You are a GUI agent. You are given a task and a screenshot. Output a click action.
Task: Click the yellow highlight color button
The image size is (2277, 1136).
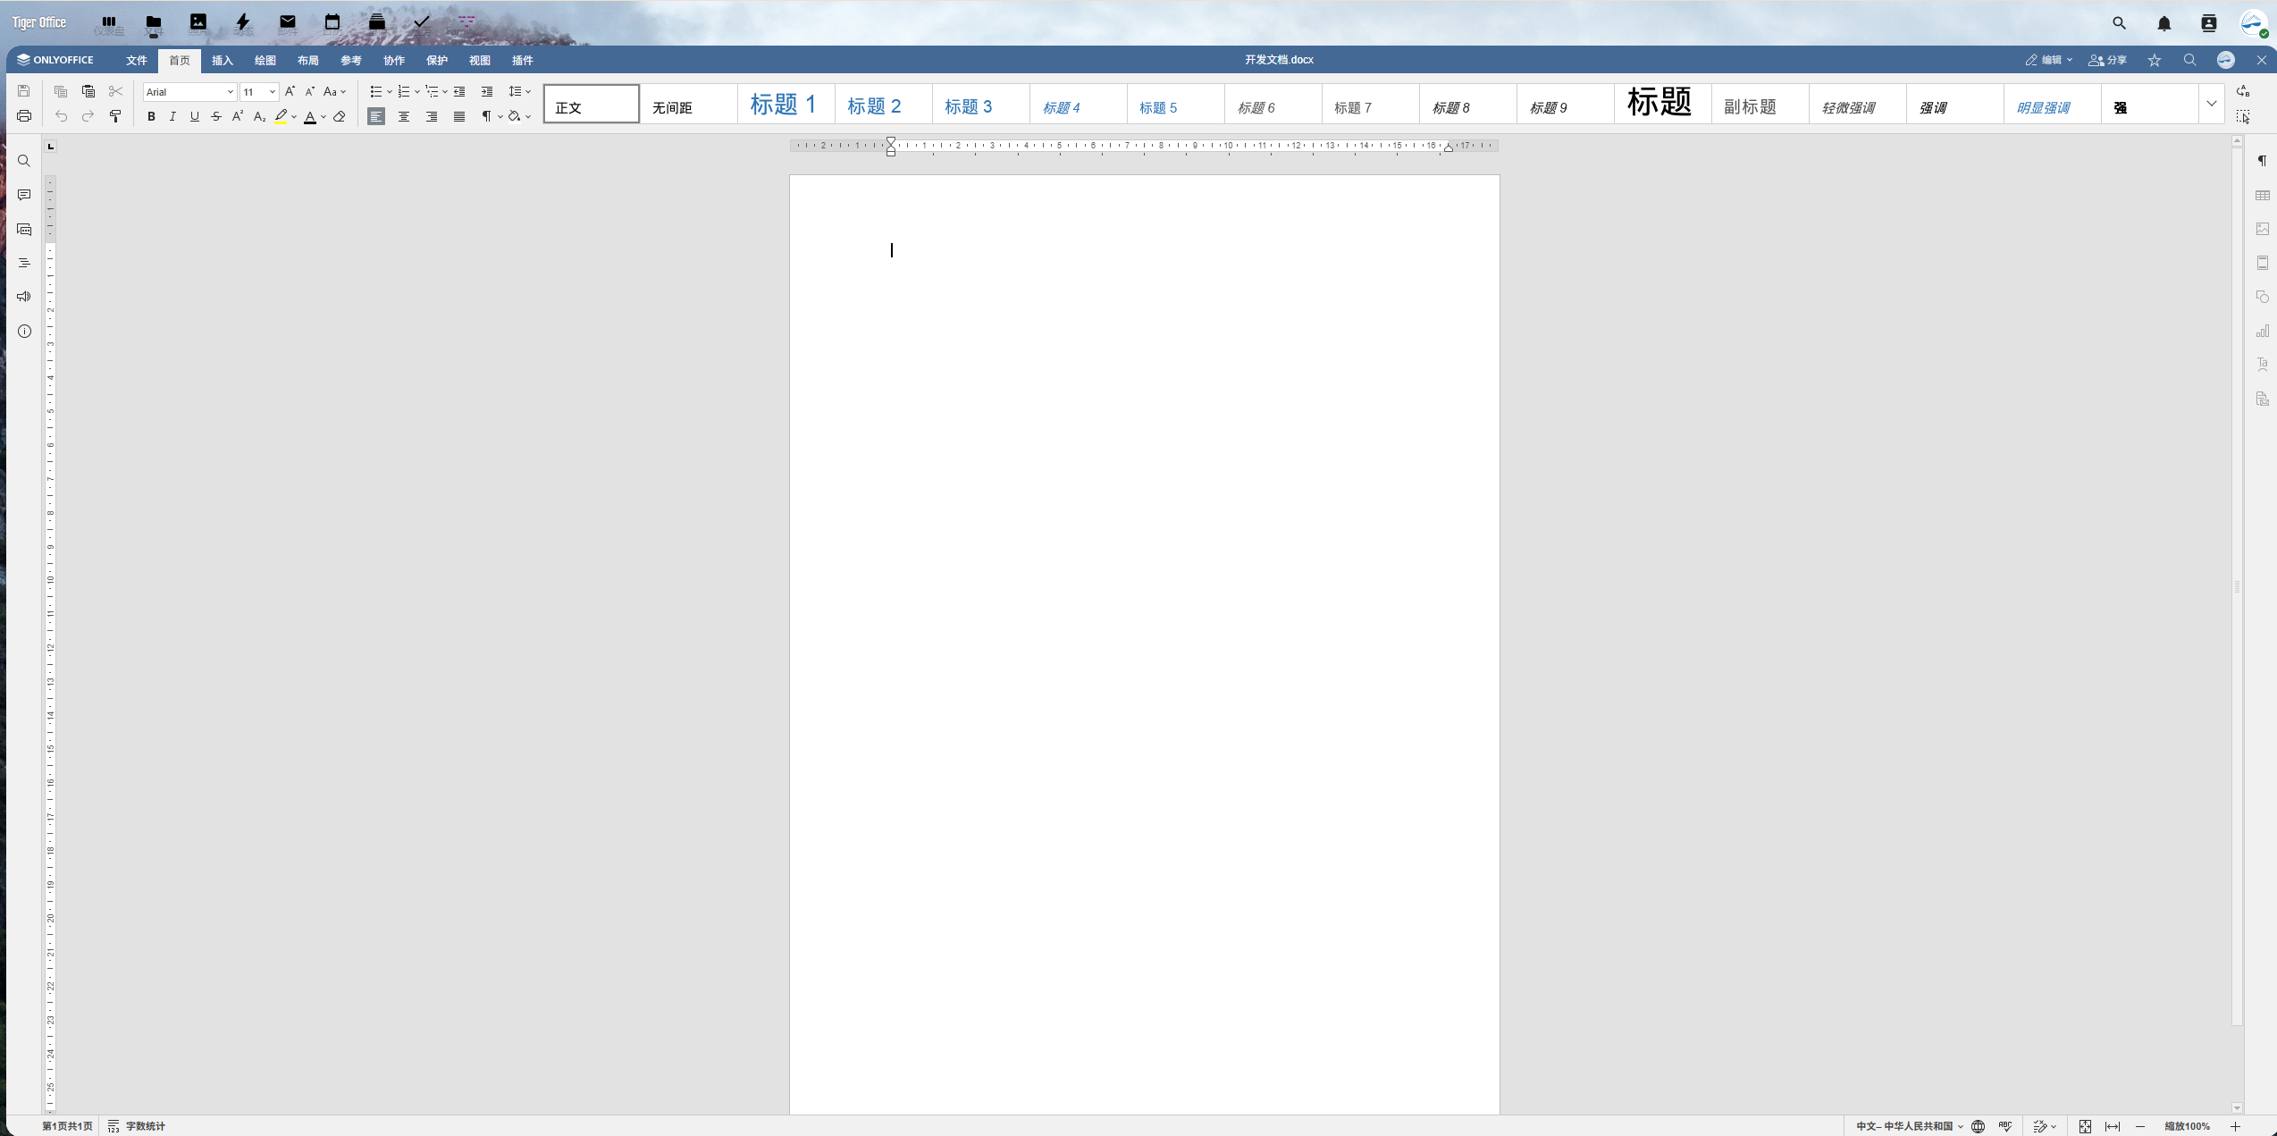281,117
